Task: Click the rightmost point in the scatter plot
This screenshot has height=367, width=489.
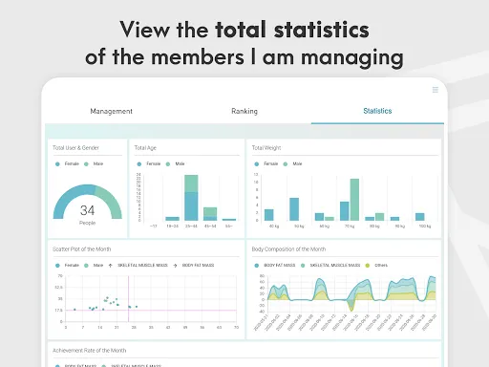Action: [x=137, y=307]
